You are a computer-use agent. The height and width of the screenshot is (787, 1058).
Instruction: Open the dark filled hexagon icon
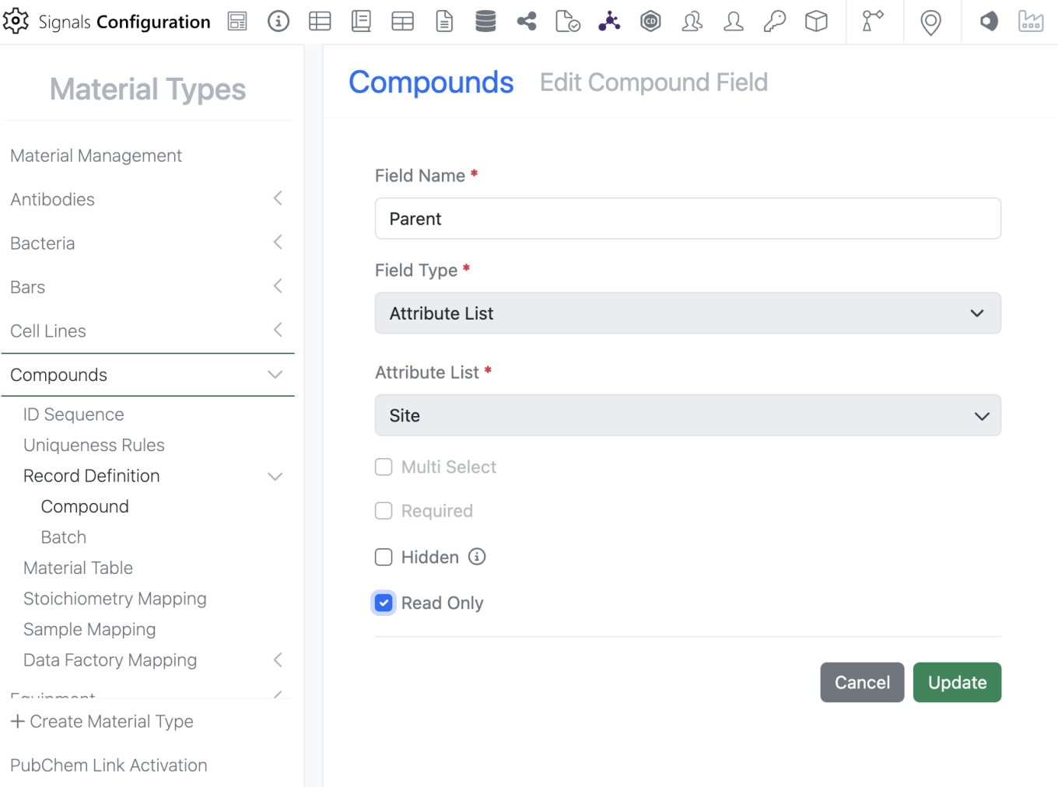[x=989, y=21]
